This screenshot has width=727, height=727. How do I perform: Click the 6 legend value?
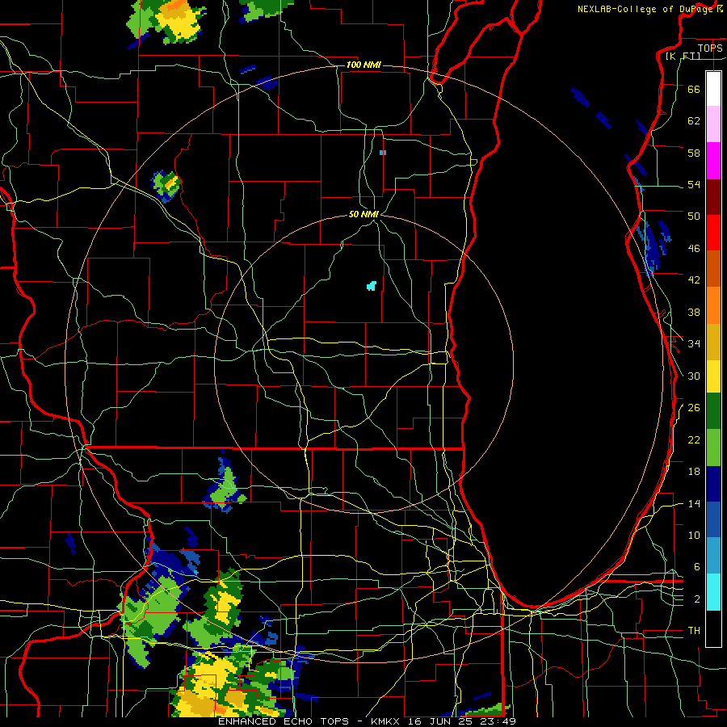click(x=697, y=567)
